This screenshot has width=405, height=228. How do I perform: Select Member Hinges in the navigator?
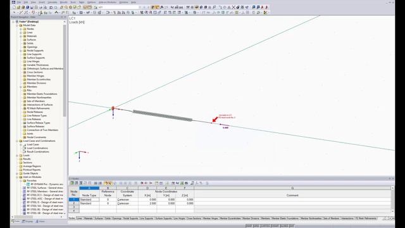(x=35, y=76)
